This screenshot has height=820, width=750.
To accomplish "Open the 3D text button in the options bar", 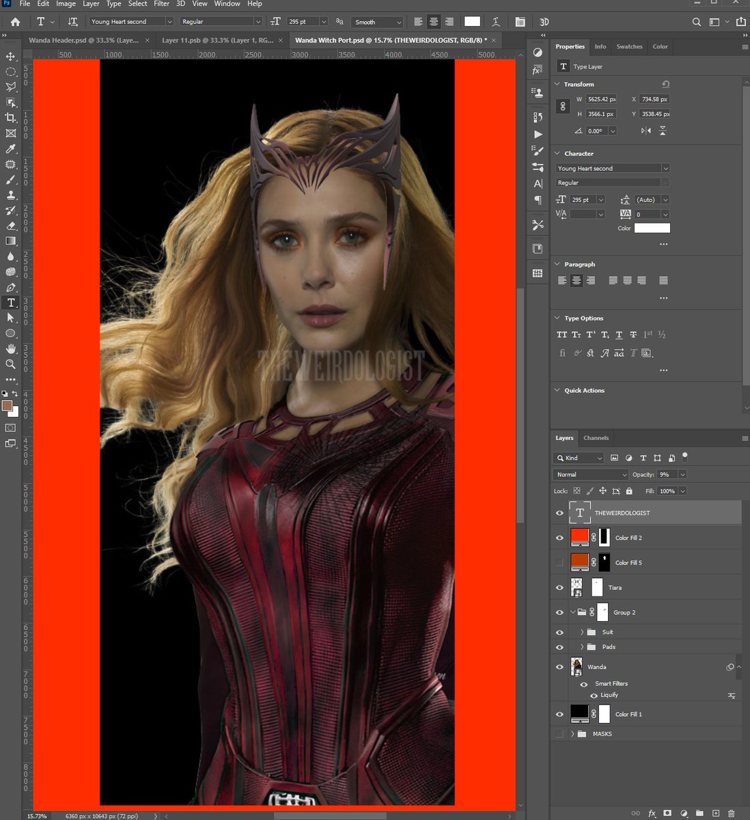I will tap(544, 22).
